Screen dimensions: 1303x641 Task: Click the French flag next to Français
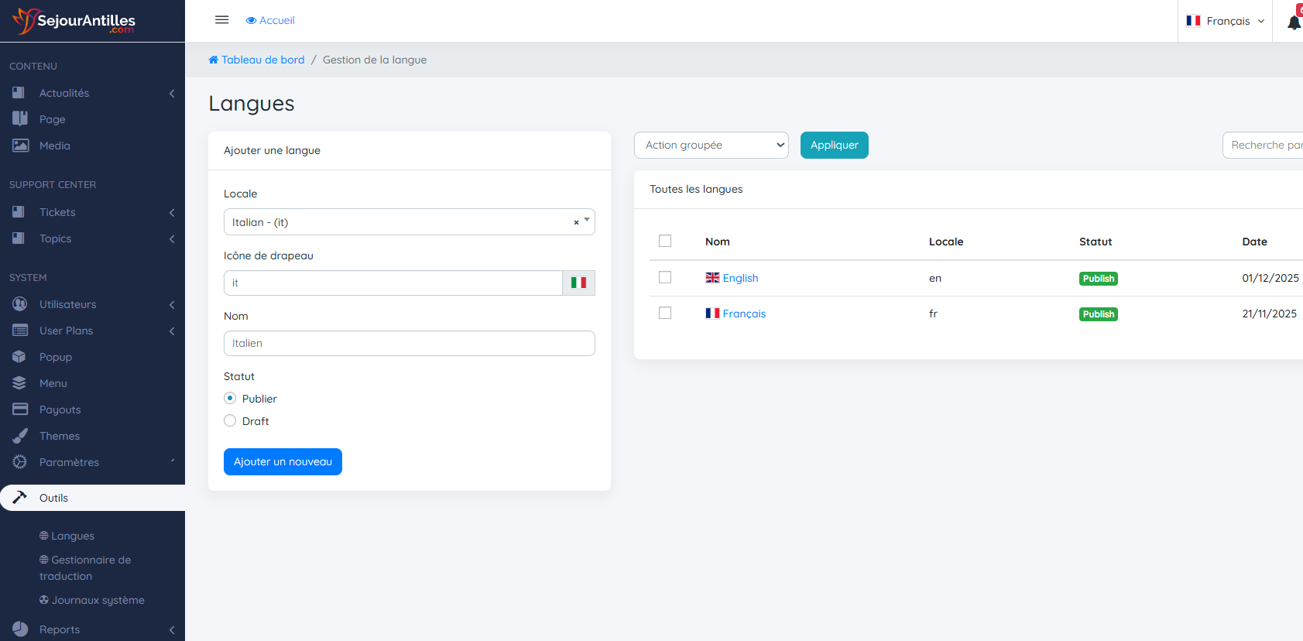coord(712,314)
